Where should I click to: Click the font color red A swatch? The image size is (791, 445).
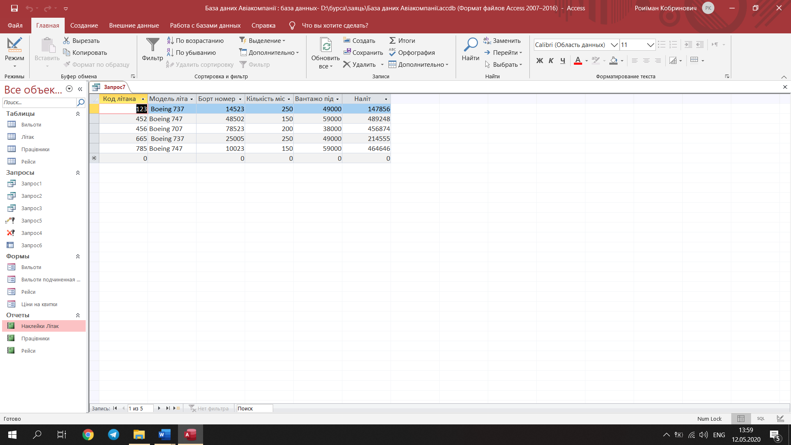tap(578, 61)
